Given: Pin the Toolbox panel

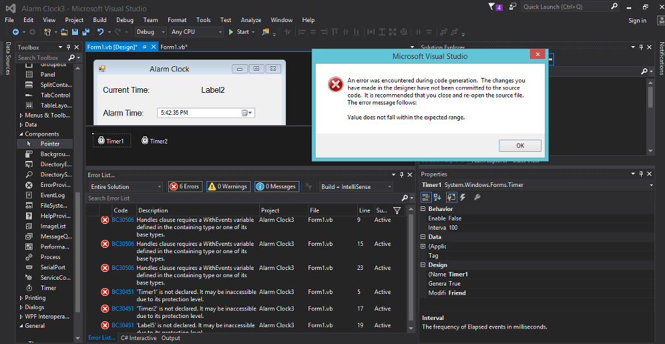Looking at the screenshot, I should [x=69, y=47].
